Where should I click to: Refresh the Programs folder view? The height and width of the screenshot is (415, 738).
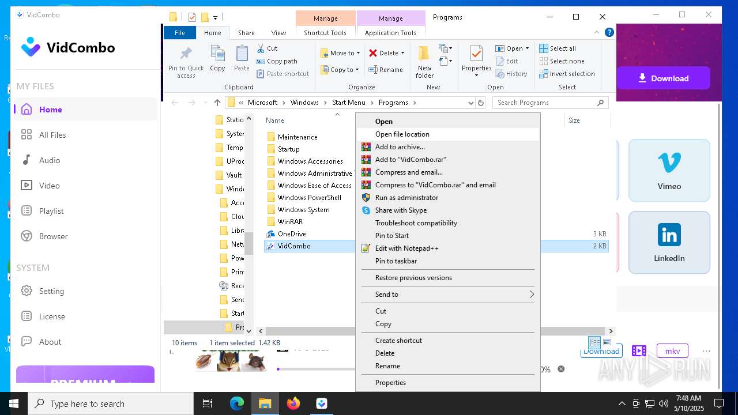click(481, 103)
